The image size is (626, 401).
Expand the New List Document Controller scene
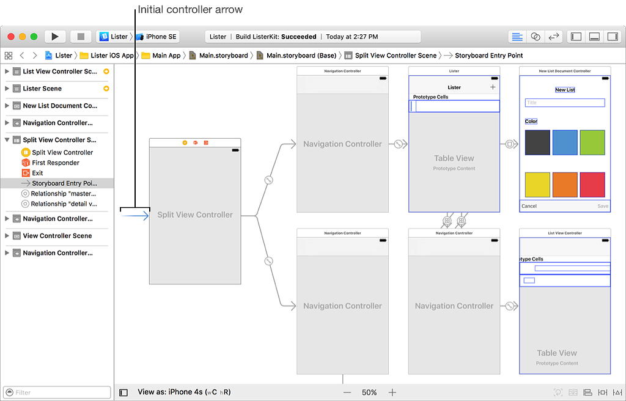(x=7, y=106)
